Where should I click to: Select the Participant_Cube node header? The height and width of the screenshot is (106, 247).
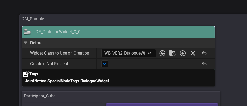click(40, 96)
